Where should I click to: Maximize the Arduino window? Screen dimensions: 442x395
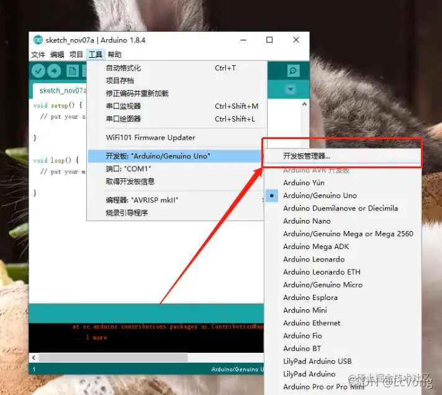click(269, 40)
